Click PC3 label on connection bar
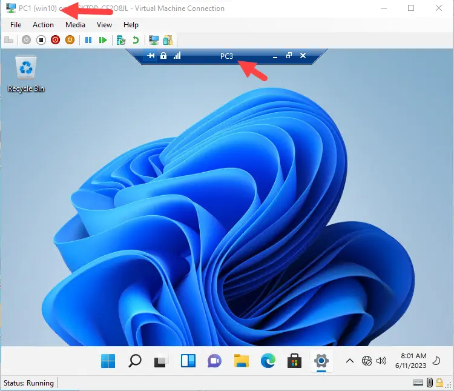The height and width of the screenshot is (391, 454). 227,56
